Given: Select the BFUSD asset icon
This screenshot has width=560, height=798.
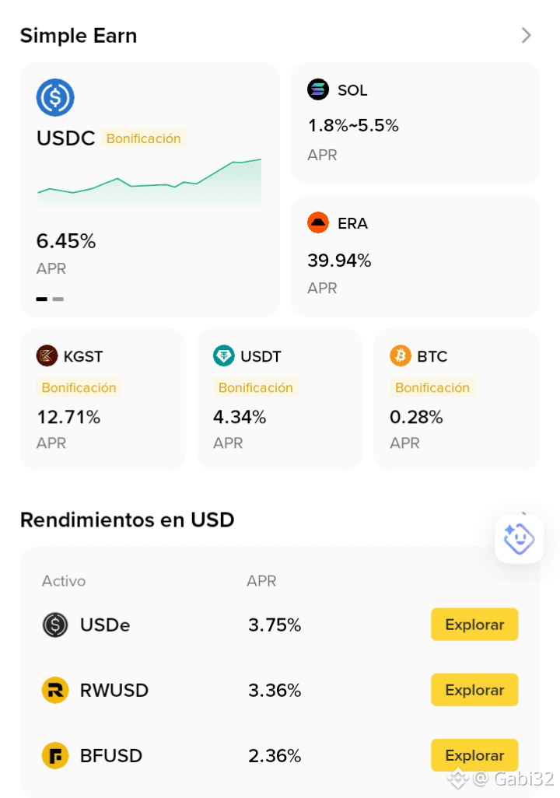Looking at the screenshot, I should point(55,755).
